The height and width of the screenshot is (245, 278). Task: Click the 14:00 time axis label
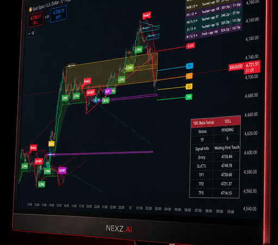pos(52,205)
